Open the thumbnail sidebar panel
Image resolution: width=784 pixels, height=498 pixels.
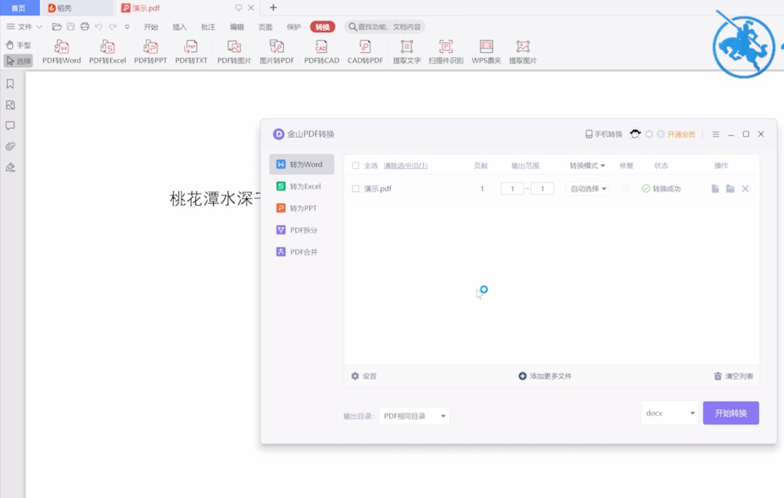[10, 105]
